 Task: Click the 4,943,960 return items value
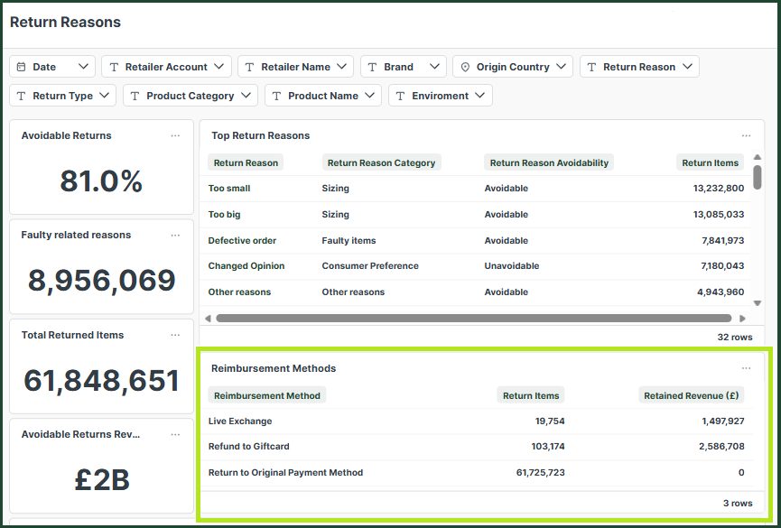[x=721, y=292]
